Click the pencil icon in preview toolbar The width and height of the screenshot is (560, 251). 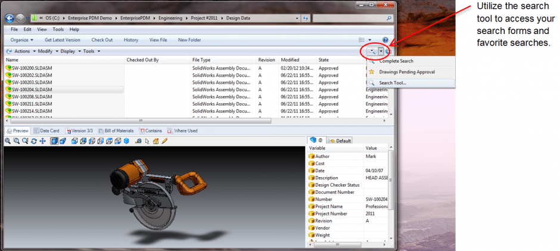[x=164, y=141]
